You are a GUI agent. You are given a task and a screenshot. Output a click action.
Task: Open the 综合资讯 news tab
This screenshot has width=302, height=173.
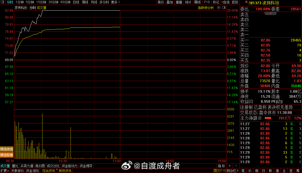[49, 171]
